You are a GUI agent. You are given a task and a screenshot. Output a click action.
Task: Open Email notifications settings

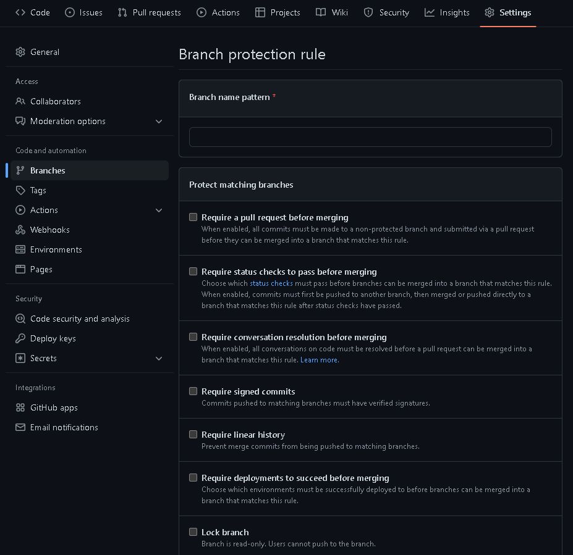(64, 427)
